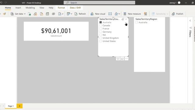Open the Insert ribbon tab
The height and width of the screenshot is (110, 195).
[x=18, y=8]
